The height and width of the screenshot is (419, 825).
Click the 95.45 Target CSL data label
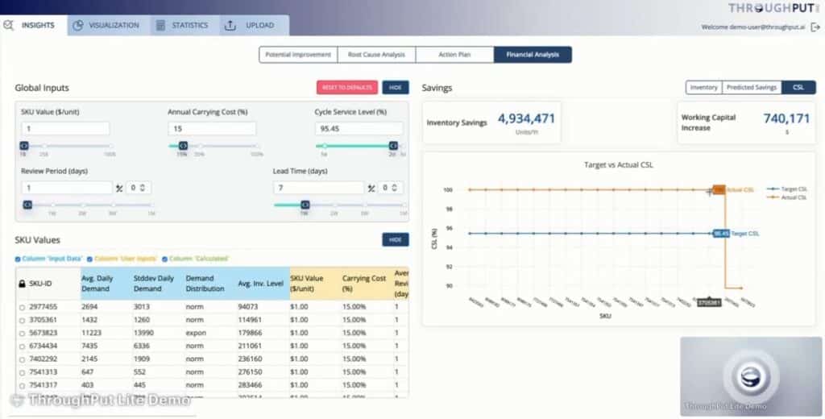point(721,233)
